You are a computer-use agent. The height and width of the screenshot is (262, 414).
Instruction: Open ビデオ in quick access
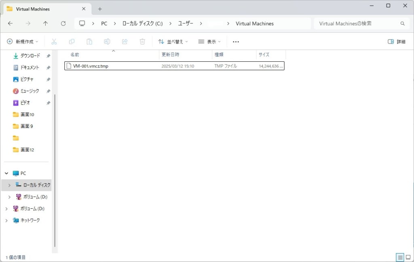25,103
